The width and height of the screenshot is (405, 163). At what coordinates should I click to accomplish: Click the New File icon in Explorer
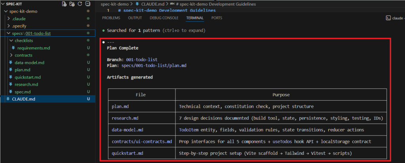[65, 4]
